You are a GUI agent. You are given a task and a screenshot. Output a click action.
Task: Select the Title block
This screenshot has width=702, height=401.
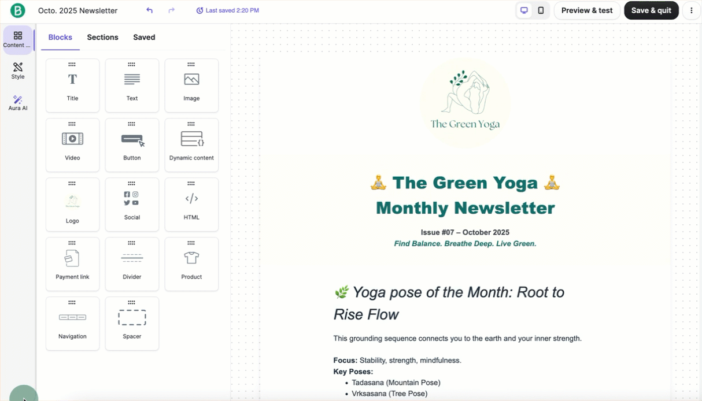72,86
